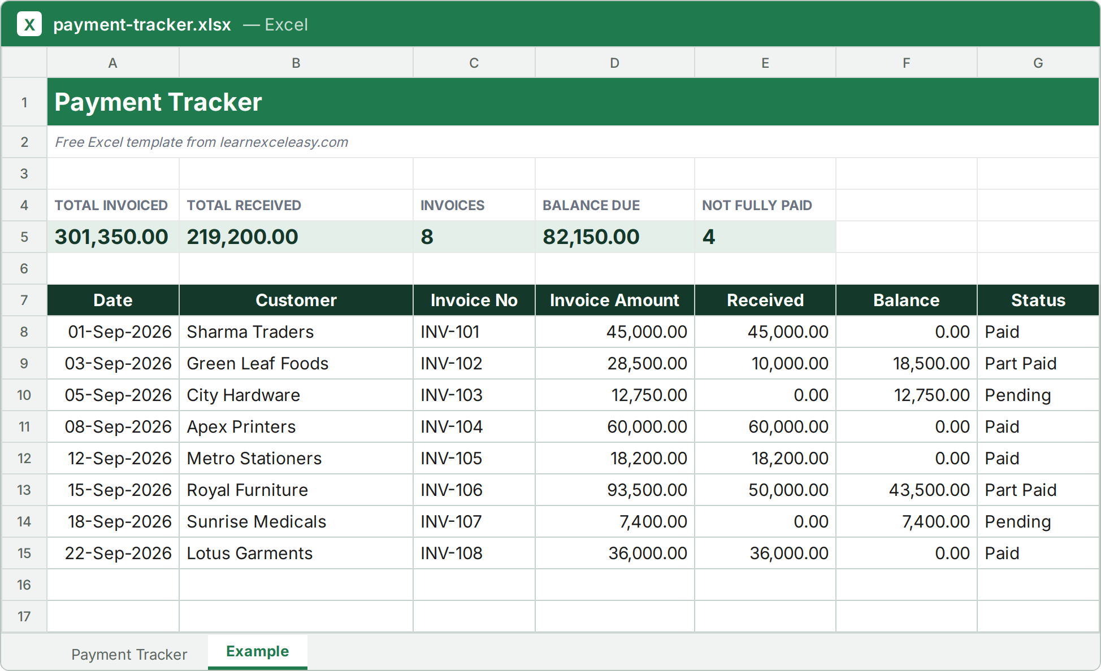Image resolution: width=1101 pixels, height=671 pixels.
Task: Click the 12,750.00 balance cell
Action: coord(907,395)
